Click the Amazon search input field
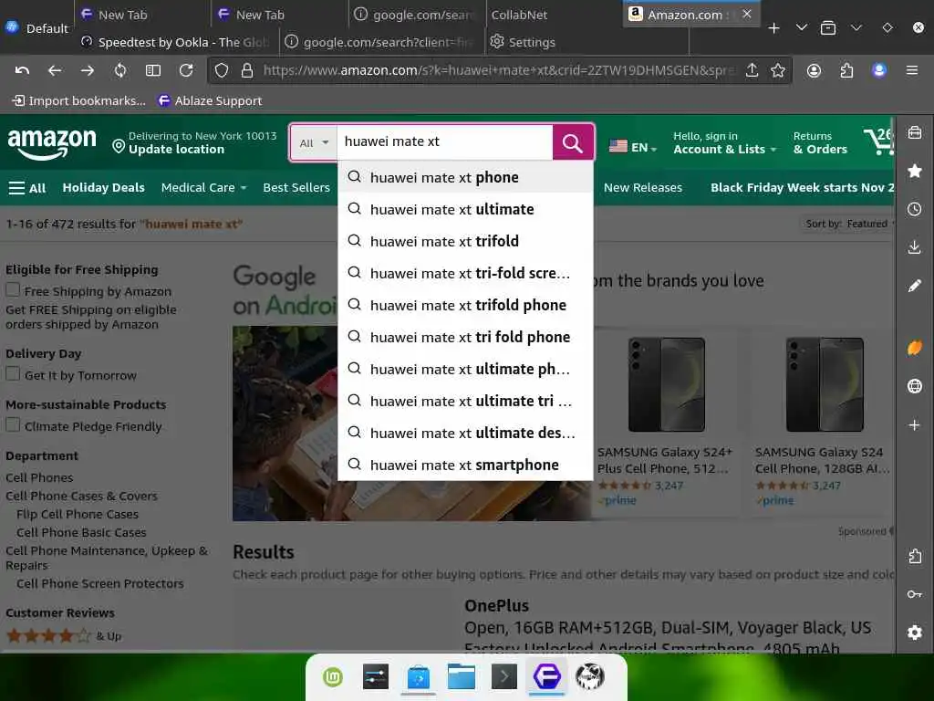 [445, 141]
